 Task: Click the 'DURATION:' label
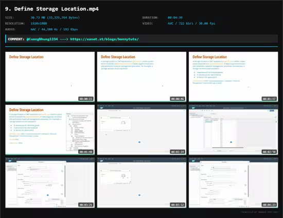coord(150,17)
